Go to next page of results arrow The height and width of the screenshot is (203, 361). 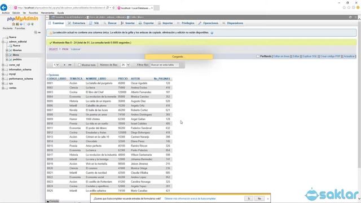point(64,65)
